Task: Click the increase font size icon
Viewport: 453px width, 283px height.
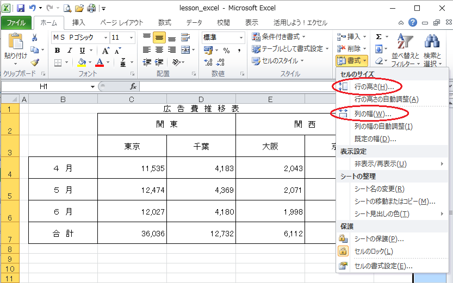Action: [106, 51]
